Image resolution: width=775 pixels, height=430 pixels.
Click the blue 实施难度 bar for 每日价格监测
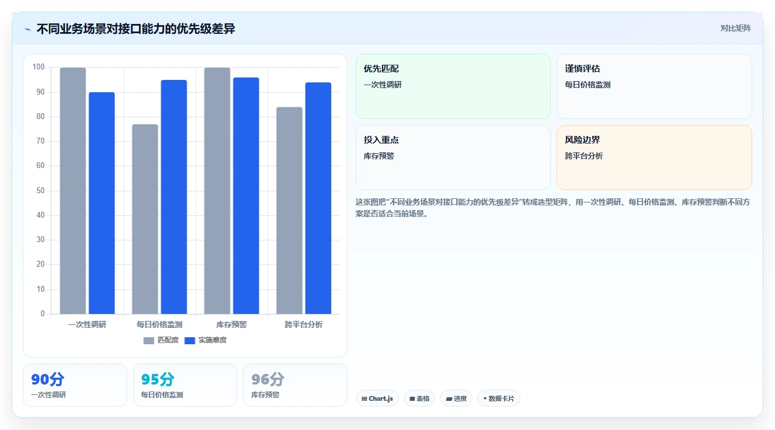[x=174, y=197]
